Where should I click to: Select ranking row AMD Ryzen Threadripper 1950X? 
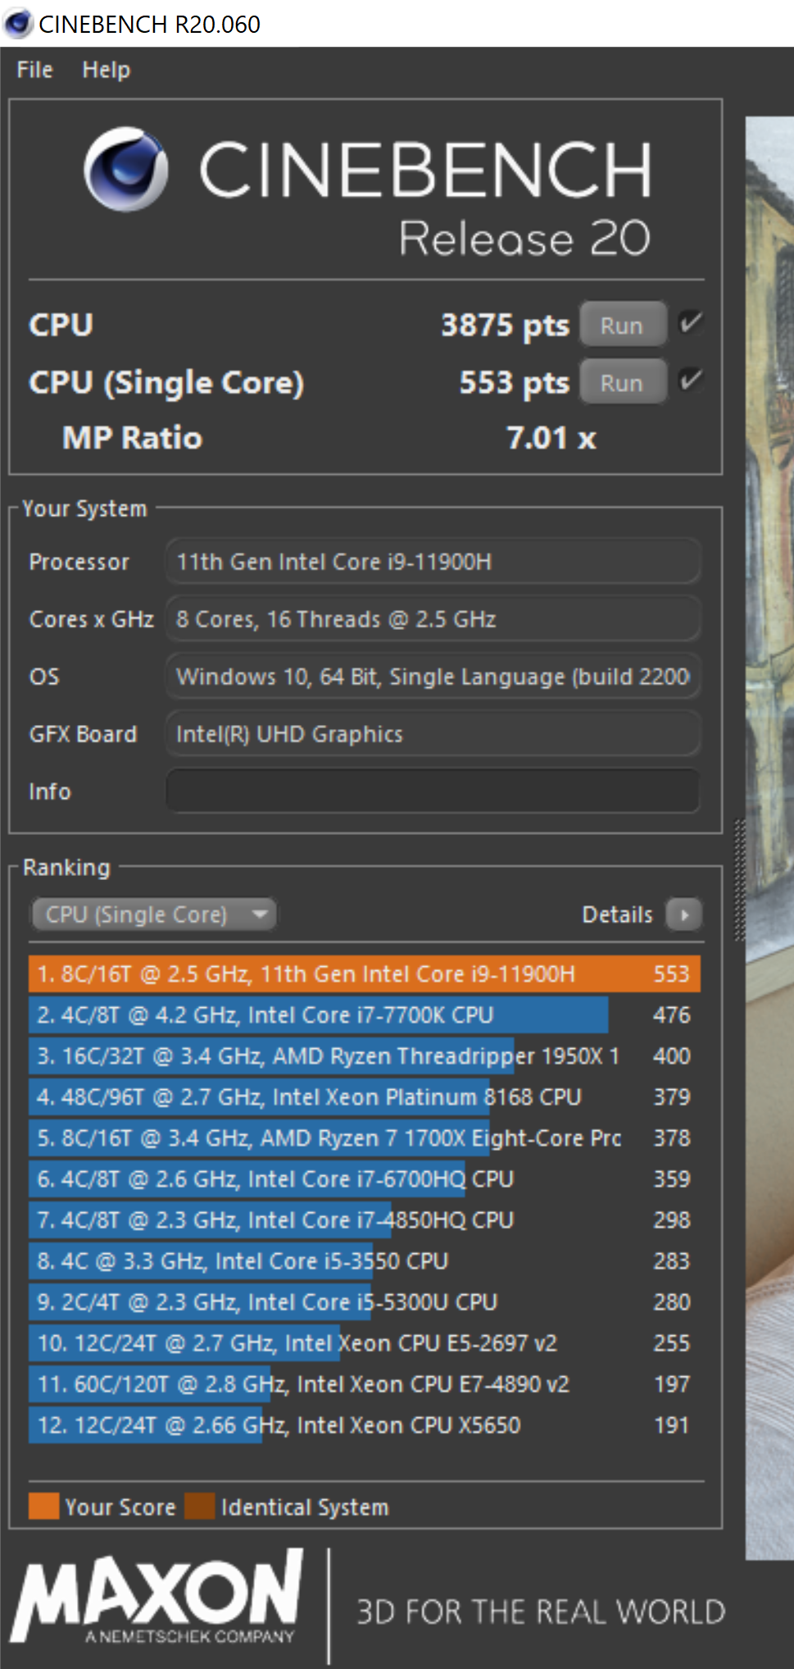click(x=365, y=1056)
